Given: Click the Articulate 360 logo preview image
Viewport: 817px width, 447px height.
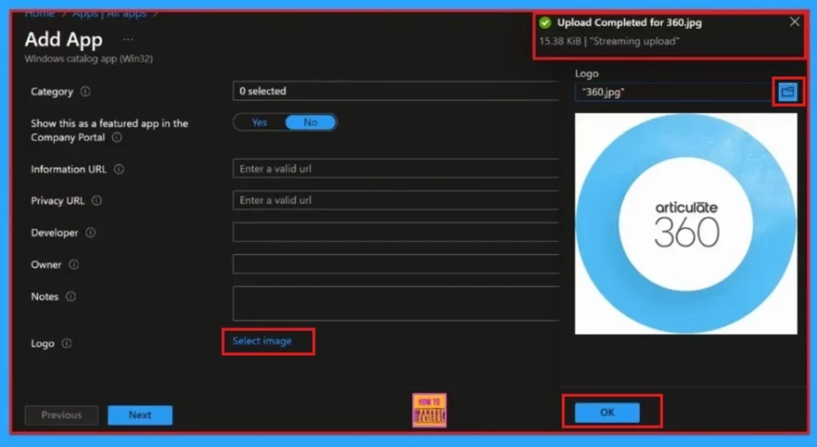Looking at the screenshot, I should (685, 224).
